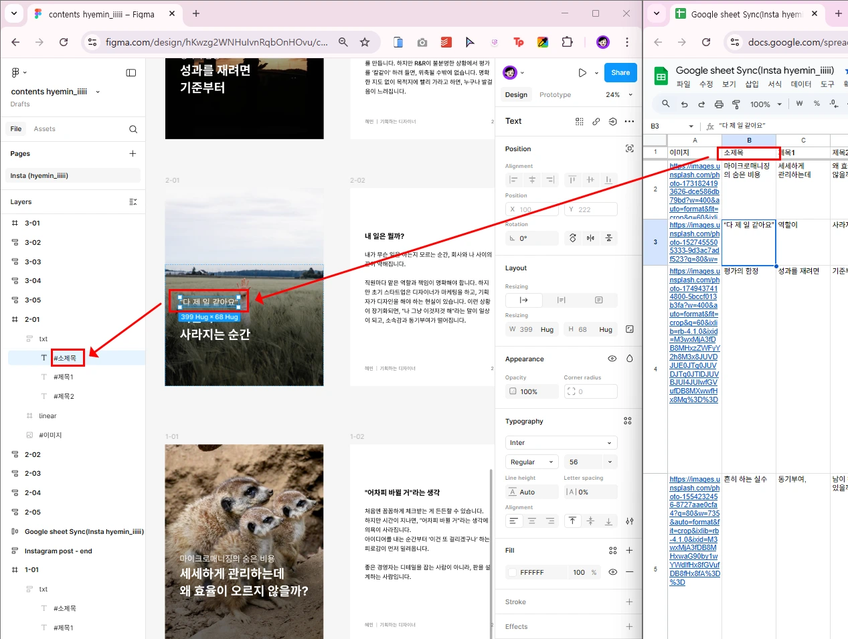Open the Inter font family dropdown
The width and height of the screenshot is (848, 639).
click(561, 442)
